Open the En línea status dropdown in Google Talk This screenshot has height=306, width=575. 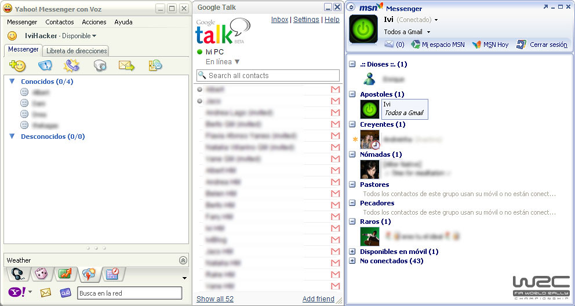[x=237, y=62]
